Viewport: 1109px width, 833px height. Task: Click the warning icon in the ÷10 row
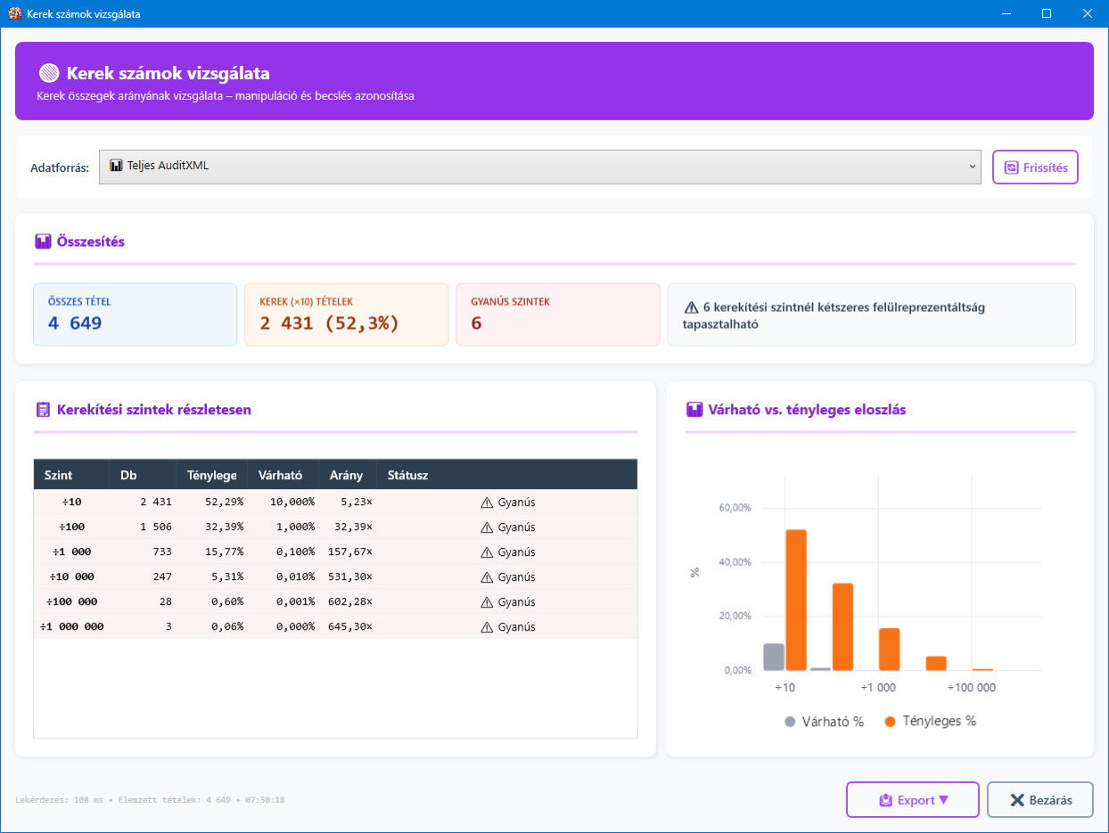point(487,502)
